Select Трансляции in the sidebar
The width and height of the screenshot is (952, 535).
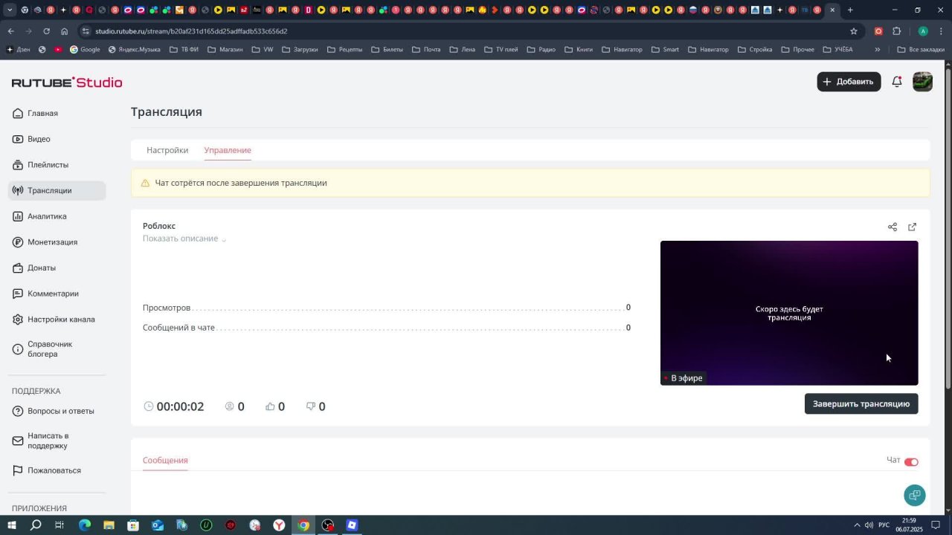57,191
